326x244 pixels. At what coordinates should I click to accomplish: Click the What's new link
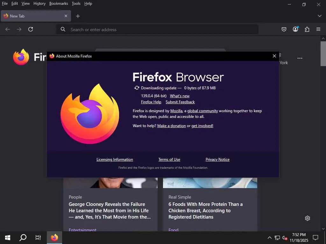click(x=180, y=96)
